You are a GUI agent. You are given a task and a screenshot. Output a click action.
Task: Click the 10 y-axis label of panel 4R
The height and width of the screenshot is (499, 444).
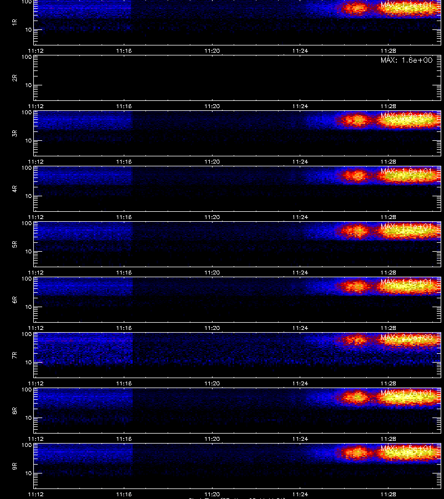coord(28,196)
